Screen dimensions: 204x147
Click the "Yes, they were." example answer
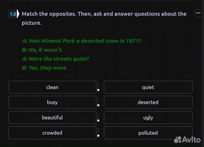click(44, 68)
